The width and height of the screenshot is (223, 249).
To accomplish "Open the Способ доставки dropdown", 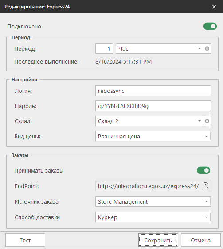I will (x=206, y=217).
